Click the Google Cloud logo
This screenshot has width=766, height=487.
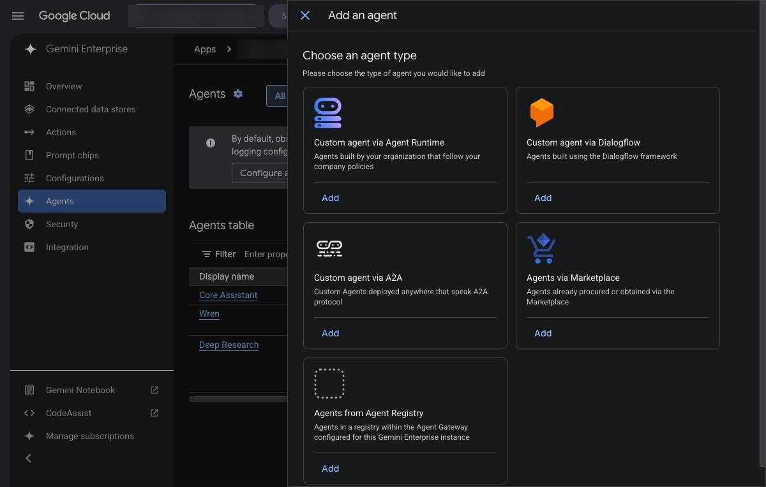pos(74,16)
